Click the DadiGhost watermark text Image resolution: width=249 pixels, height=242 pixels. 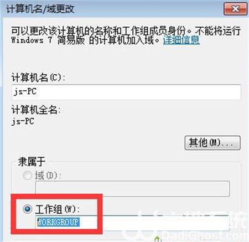(x=205, y=236)
